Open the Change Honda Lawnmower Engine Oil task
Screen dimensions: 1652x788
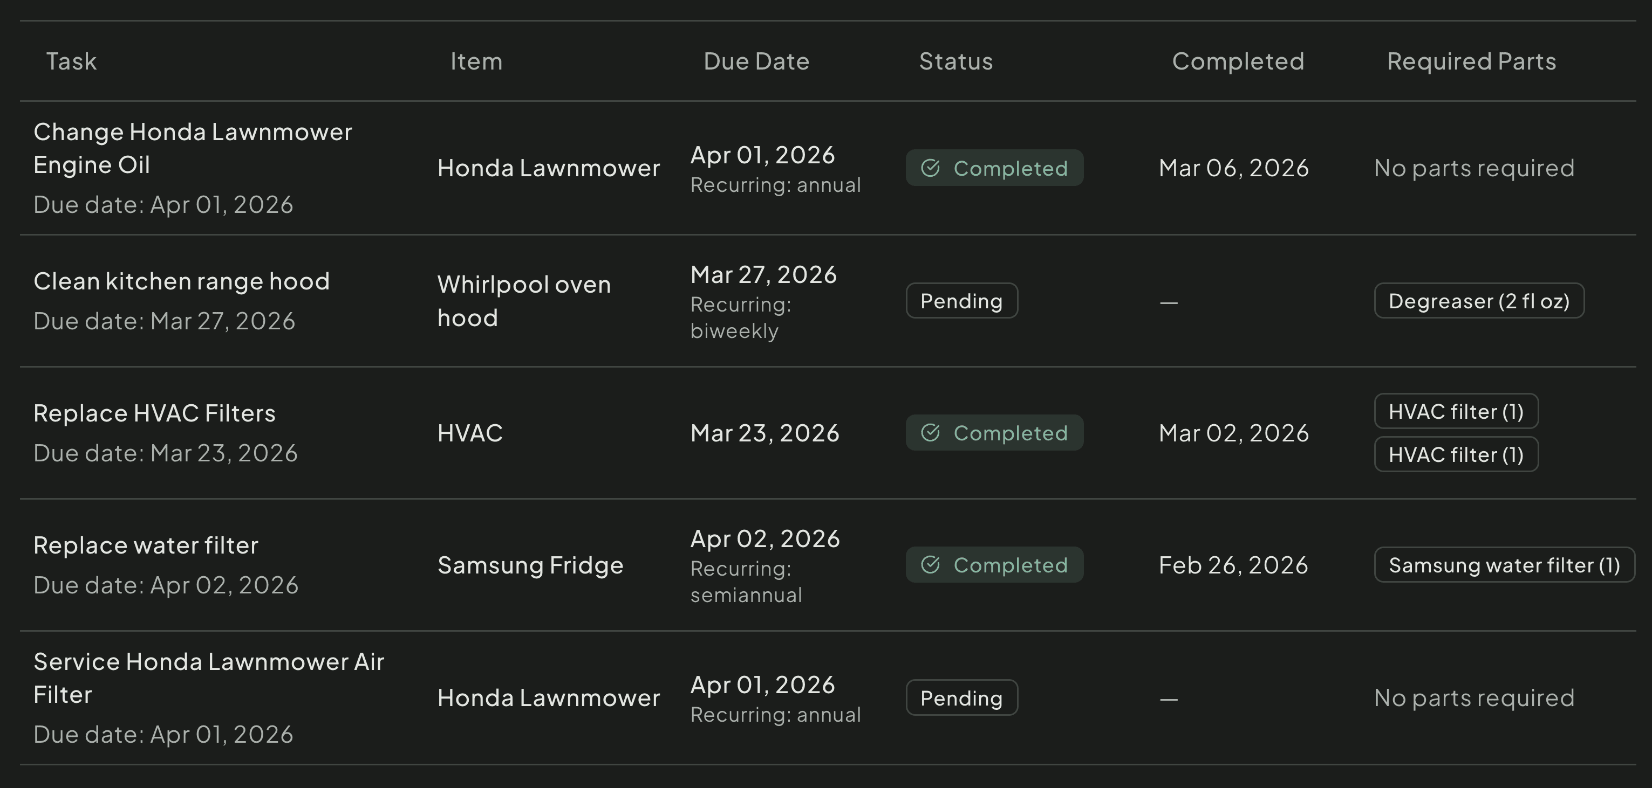(x=193, y=148)
